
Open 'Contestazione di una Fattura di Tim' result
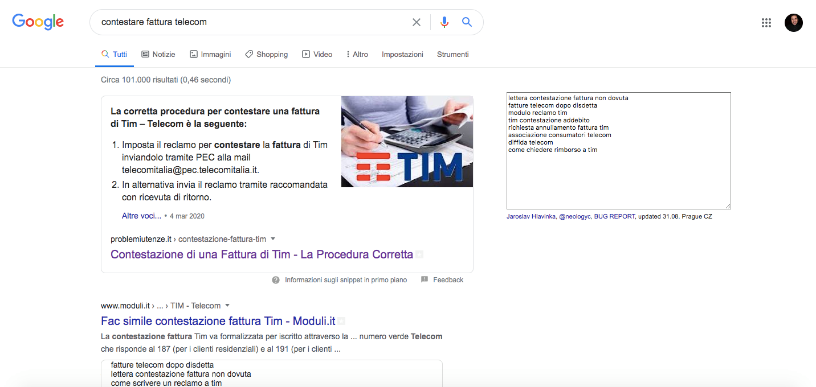pyautogui.click(x=262, y=254)
